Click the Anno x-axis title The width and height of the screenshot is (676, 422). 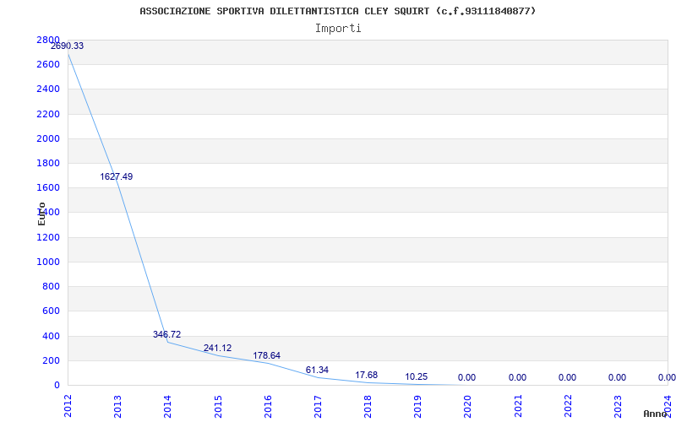coord(656,414)
